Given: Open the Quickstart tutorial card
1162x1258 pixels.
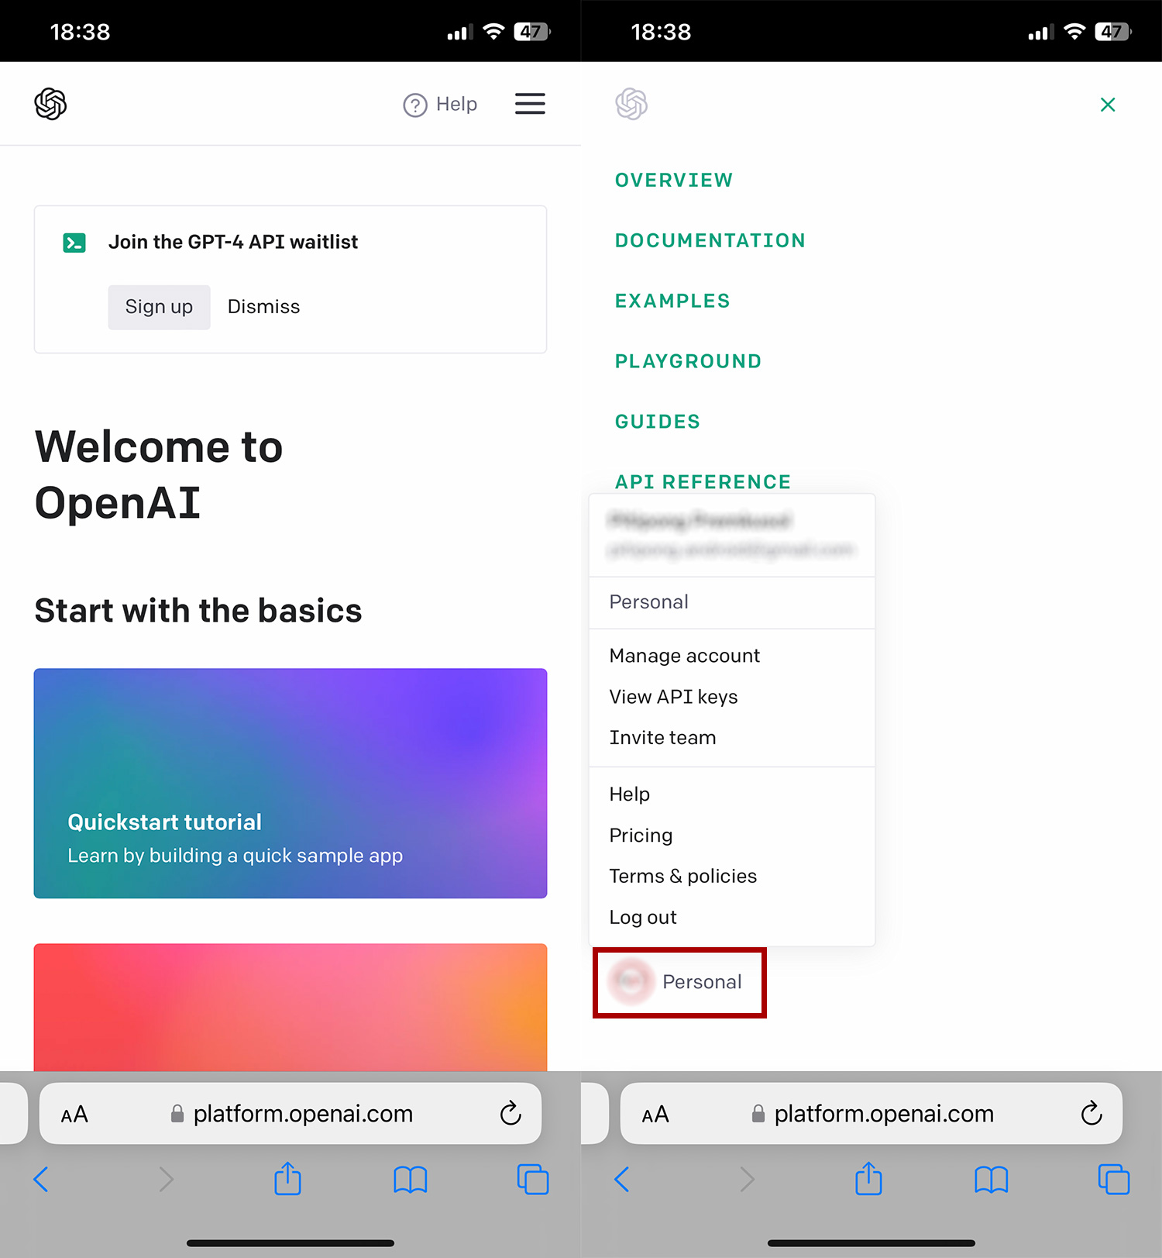Looking at the screenshot, I should coord(290,783).
